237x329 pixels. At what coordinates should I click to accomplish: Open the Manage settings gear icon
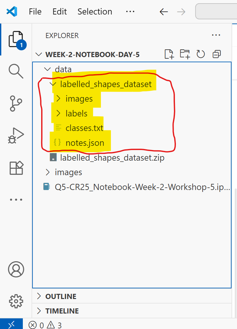pyautogui.click(x=16, y=301)
